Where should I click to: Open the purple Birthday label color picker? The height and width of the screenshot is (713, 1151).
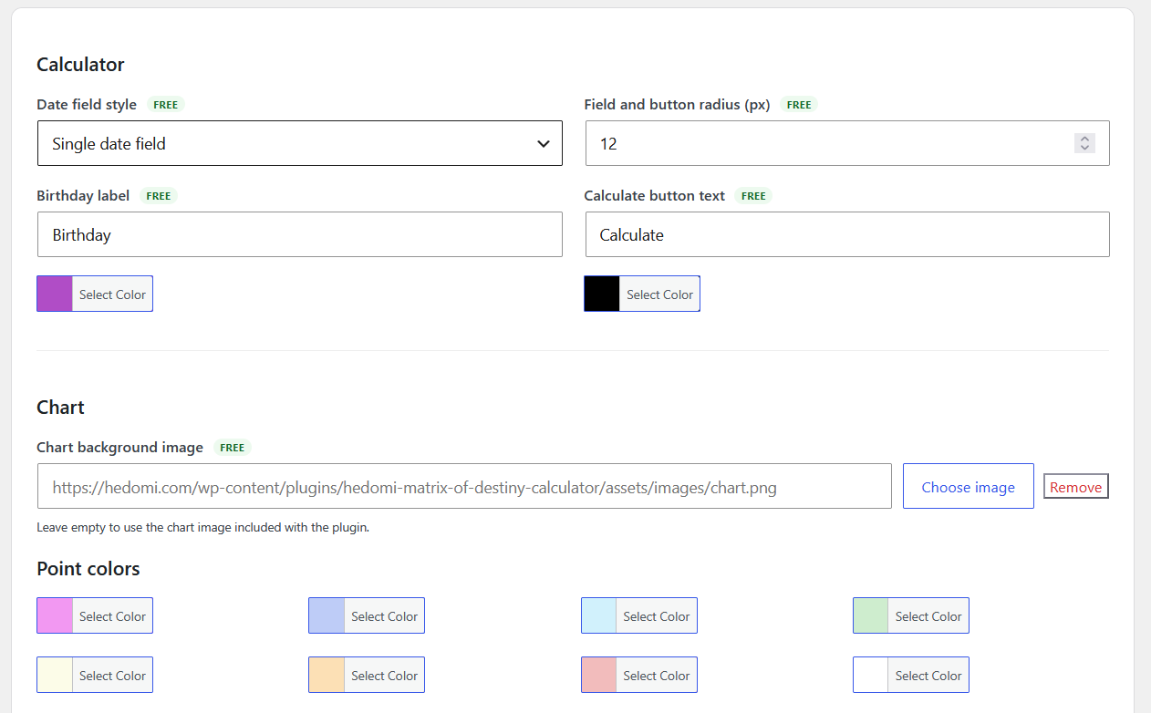[95, 294]
